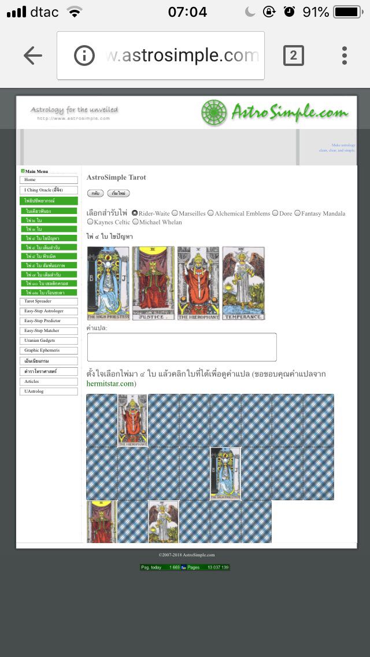The height and width of the screenshot is (657, 370).
Task: Choose the ไพ่ ๓ ใบ three-card spread
Action: click(x=49, y=229)
